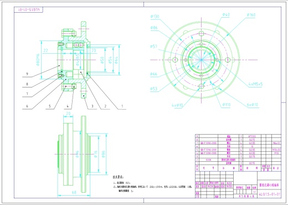Click the ø130 dimension label

pos(155,17)
